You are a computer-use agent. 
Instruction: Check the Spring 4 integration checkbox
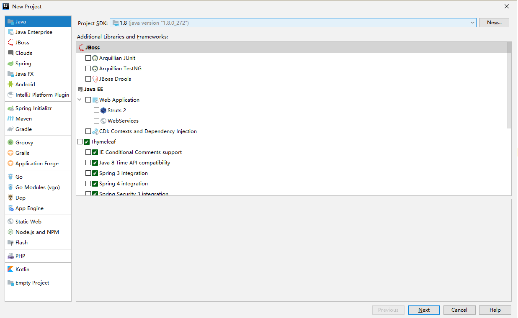click(x=88, y=184)
